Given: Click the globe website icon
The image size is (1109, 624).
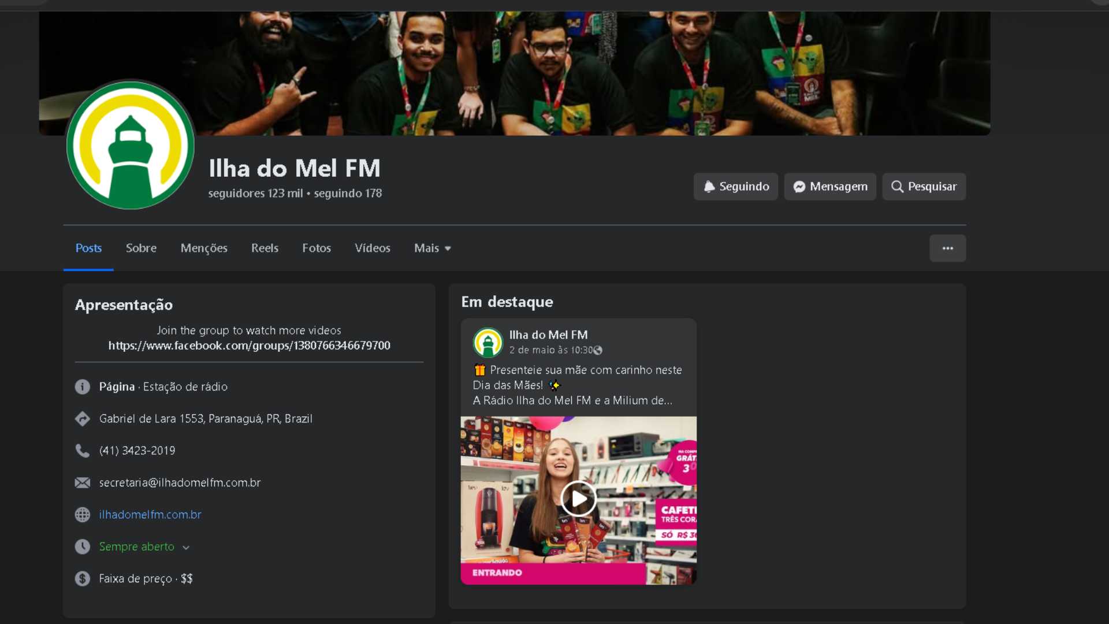Looking at the screenshot, I should [83, 515].
